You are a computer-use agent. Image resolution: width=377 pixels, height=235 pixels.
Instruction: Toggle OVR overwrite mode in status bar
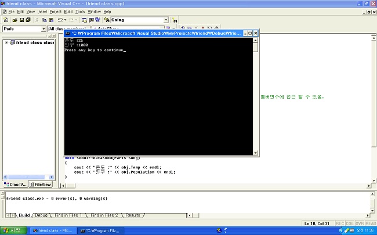point(360,223)
